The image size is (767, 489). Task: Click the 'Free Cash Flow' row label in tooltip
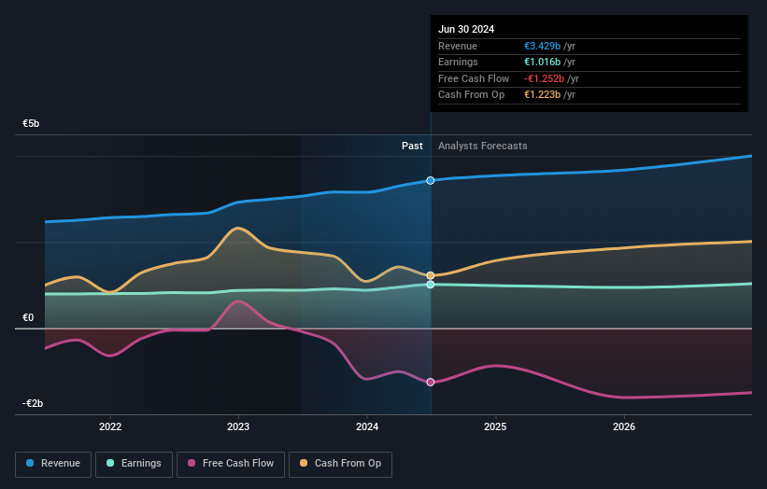click(474, 78)
